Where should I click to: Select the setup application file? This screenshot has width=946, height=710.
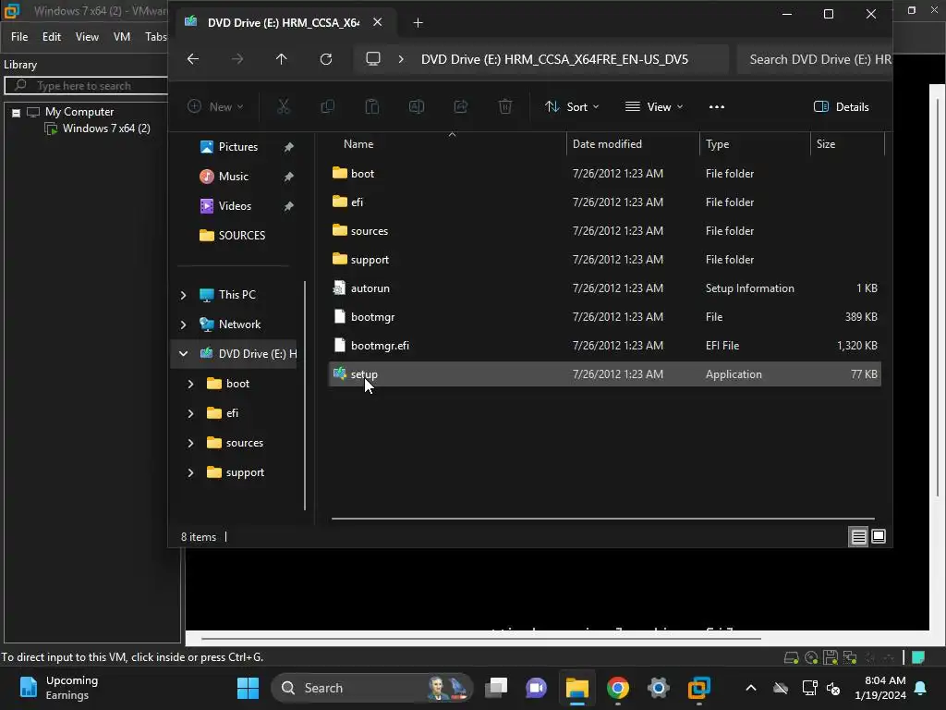pyautogui.click(x=605, y=374)
